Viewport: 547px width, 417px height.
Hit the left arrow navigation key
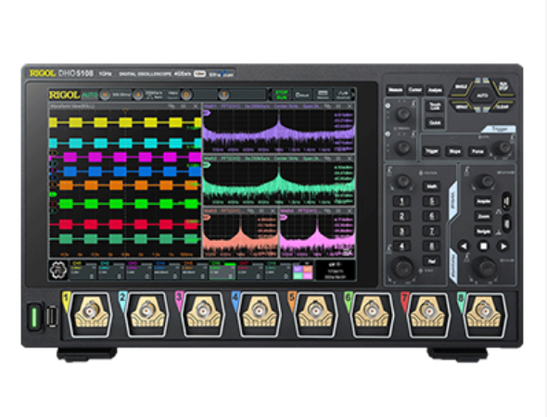464,246
